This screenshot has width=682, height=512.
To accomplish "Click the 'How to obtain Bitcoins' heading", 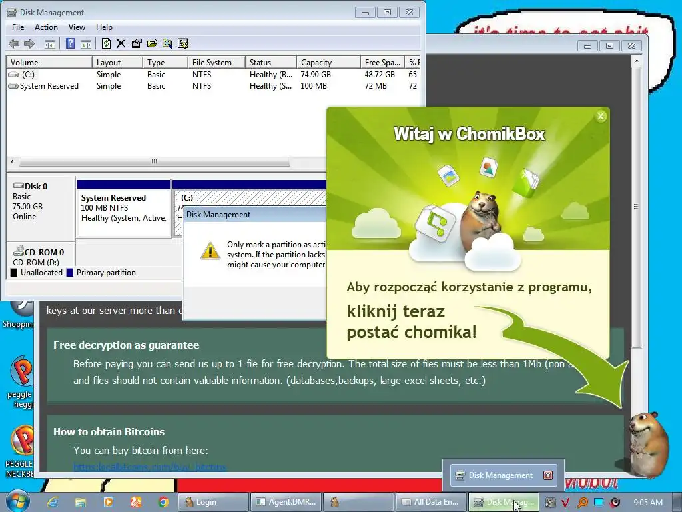I will (x=109, y=432).
